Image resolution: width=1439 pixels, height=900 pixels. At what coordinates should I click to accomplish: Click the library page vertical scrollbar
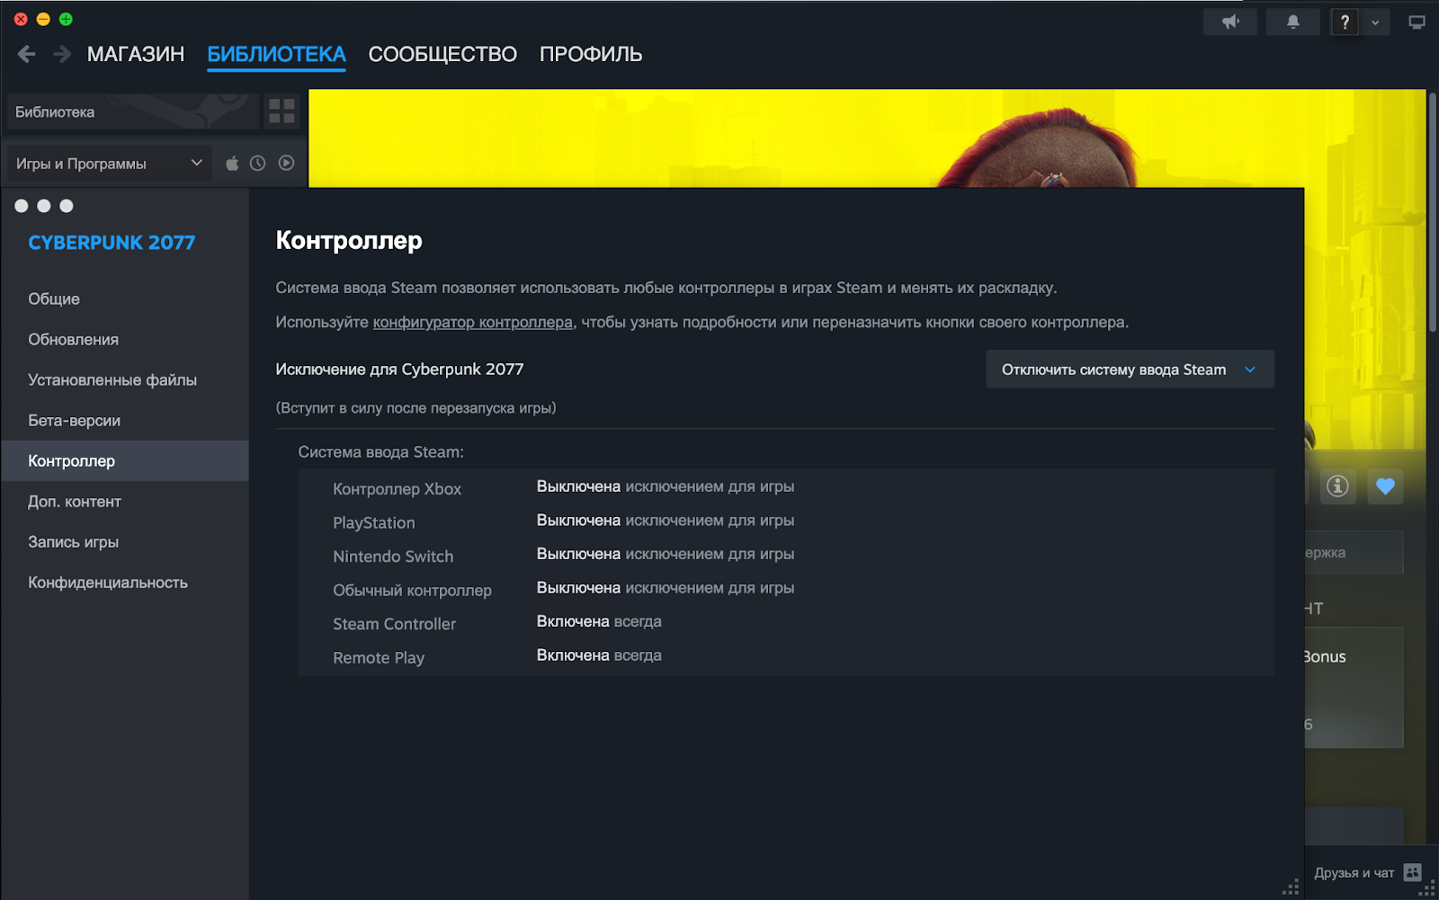tap(1433, 212)
